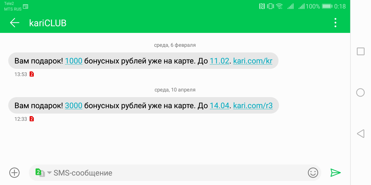Select the message bubble from 6 февраля
371x185 pixels.
(x=143, y=61)
